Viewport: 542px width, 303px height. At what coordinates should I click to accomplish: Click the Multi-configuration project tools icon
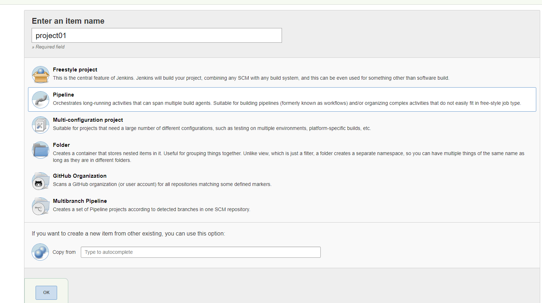(41, 125)
